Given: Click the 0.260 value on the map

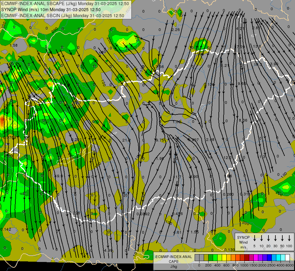Looking at the screenshot, I should point(228,194).
